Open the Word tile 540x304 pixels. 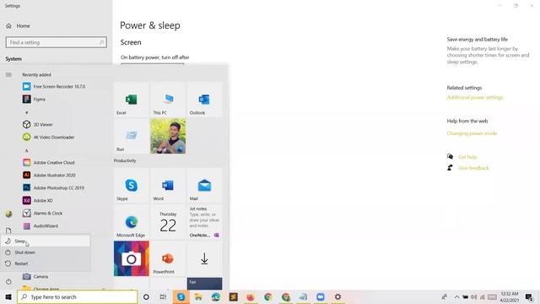pyautogui.click(x=168, y=186)
